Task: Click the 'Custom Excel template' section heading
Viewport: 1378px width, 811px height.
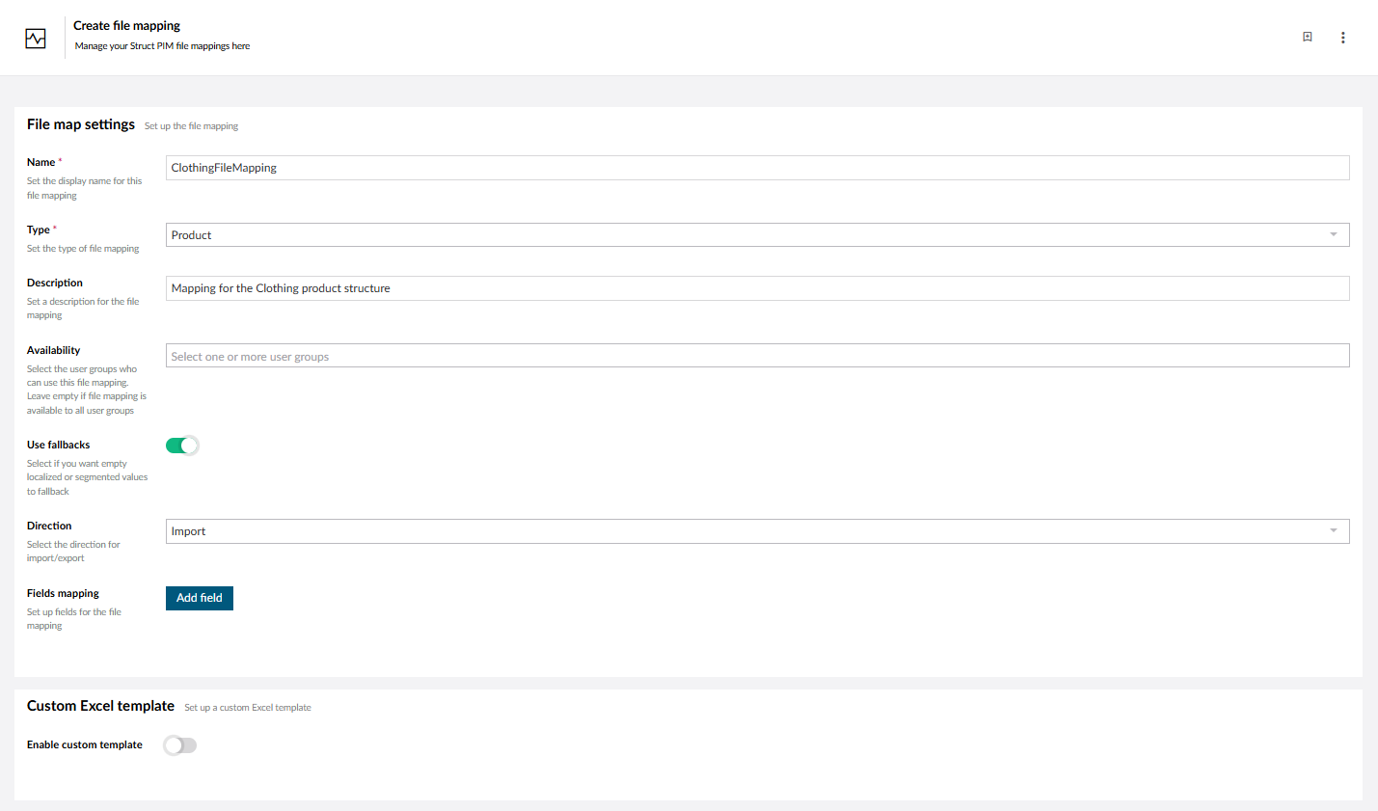Action: coord(100,706)
